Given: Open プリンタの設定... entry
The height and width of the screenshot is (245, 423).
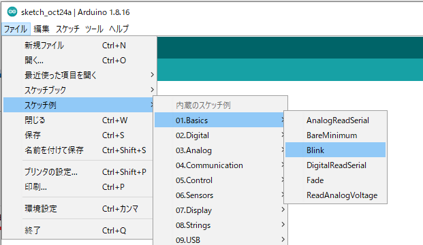Looking at the screenshot, I should pos(78,171).
